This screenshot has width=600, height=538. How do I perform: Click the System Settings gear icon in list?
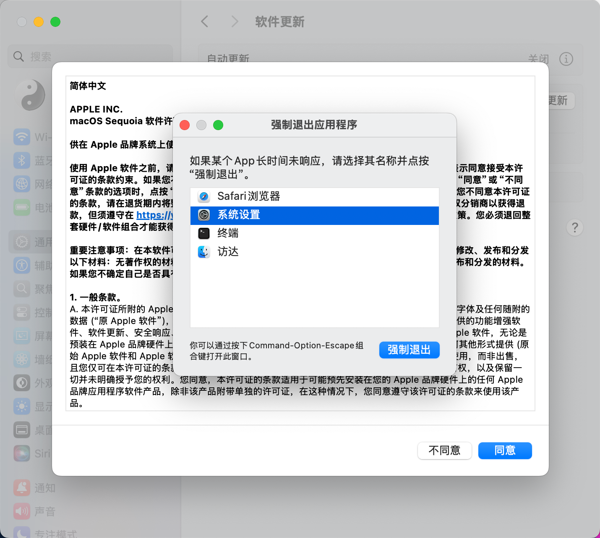tap(204, 215)
